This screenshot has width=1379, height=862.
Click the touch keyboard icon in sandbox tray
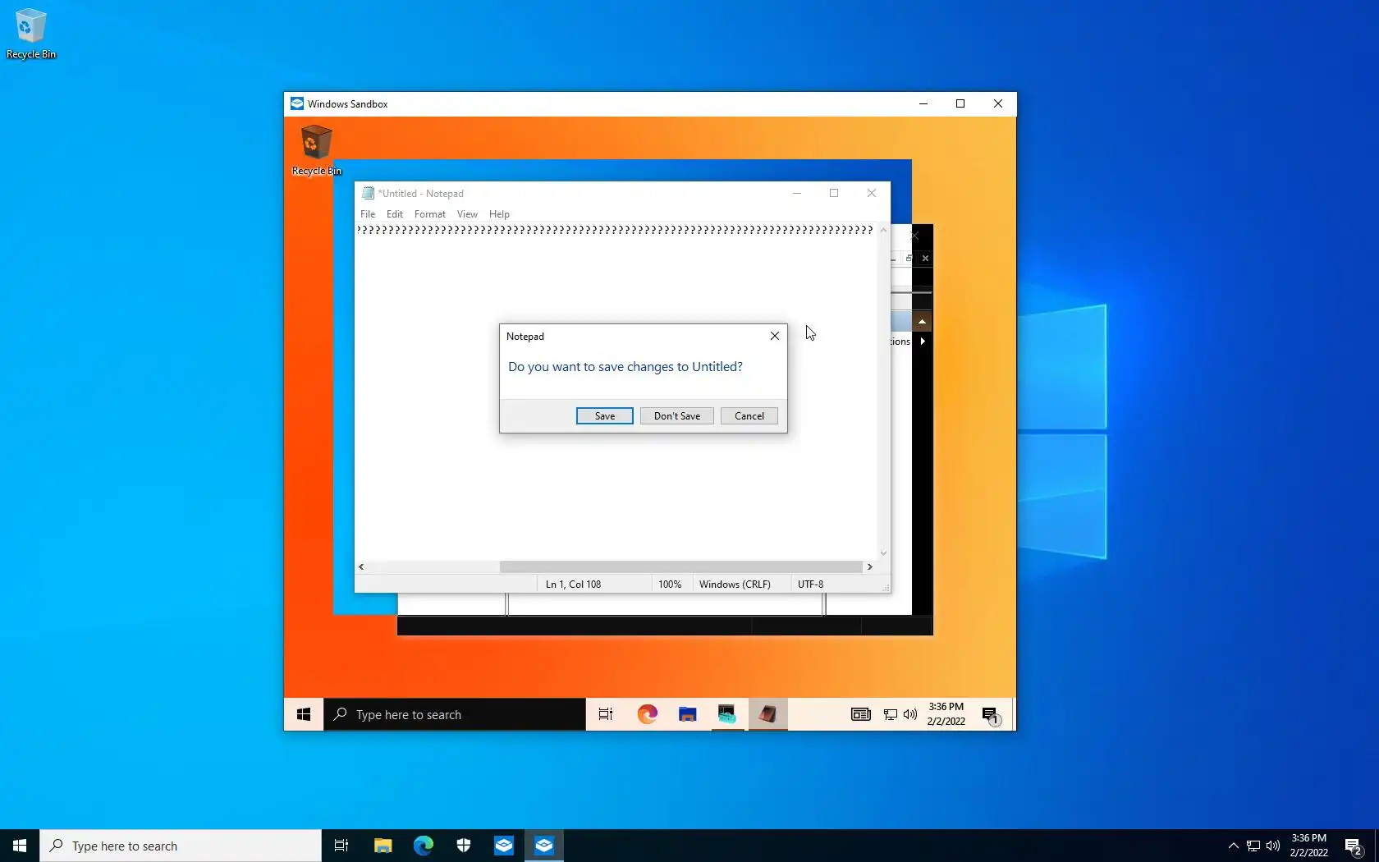click(861, 714)
